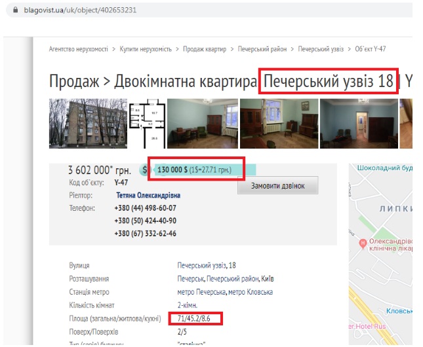Open the building exterior photo thumbnail
The height and width of the screenshot is (347, 423).
(88, 123)
